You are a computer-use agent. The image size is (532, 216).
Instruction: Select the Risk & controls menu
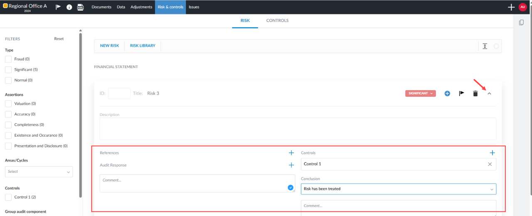[x=170, y=7]
